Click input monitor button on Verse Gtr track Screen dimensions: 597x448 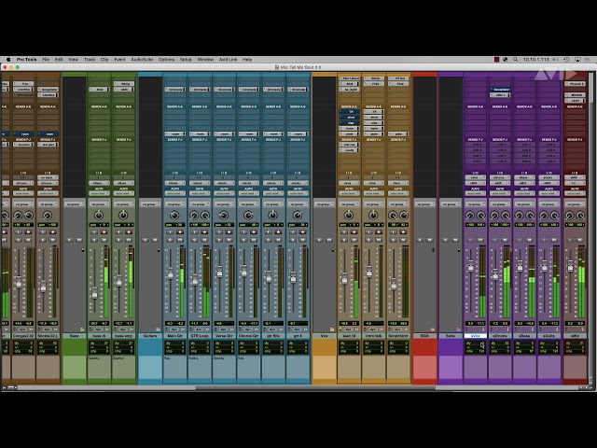[x=219, y=232]
